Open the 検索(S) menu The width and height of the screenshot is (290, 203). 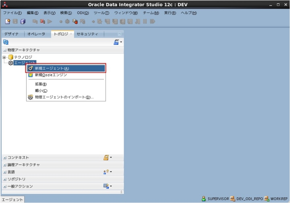coord(66,13)
